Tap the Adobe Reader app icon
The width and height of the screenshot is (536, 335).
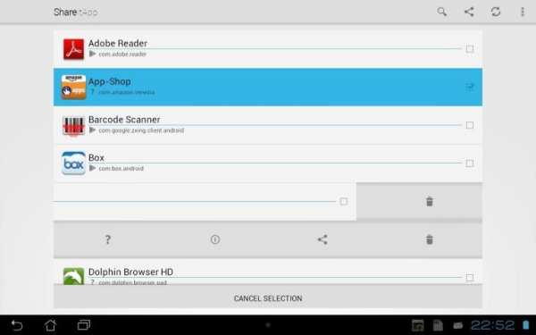point(73,49)
